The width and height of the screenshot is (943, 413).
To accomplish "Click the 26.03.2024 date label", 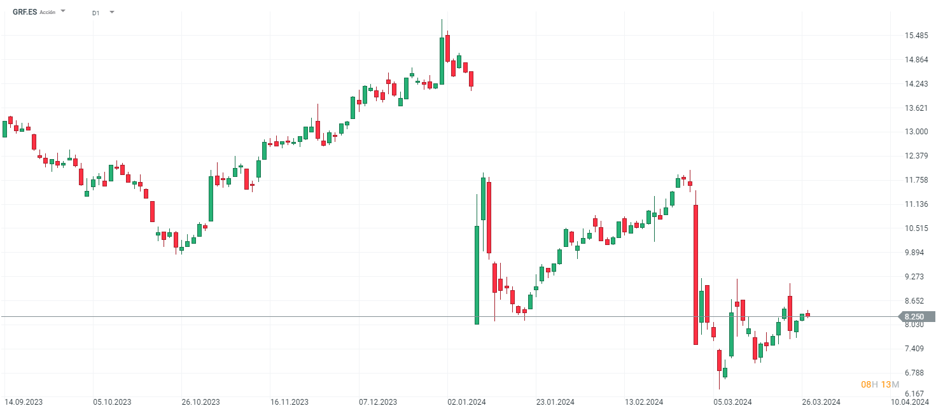I will [821, 402].
